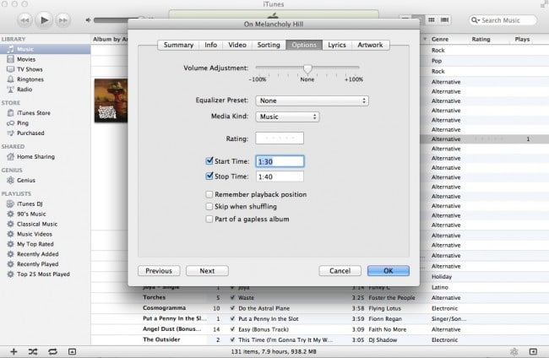Viewport: 549px width, 358px height.
Task: Uncheck the Stop Time checkbox
Action: [x=209, y=176]
